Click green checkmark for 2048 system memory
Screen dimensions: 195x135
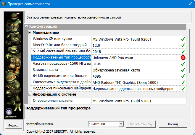pos(183,51)
